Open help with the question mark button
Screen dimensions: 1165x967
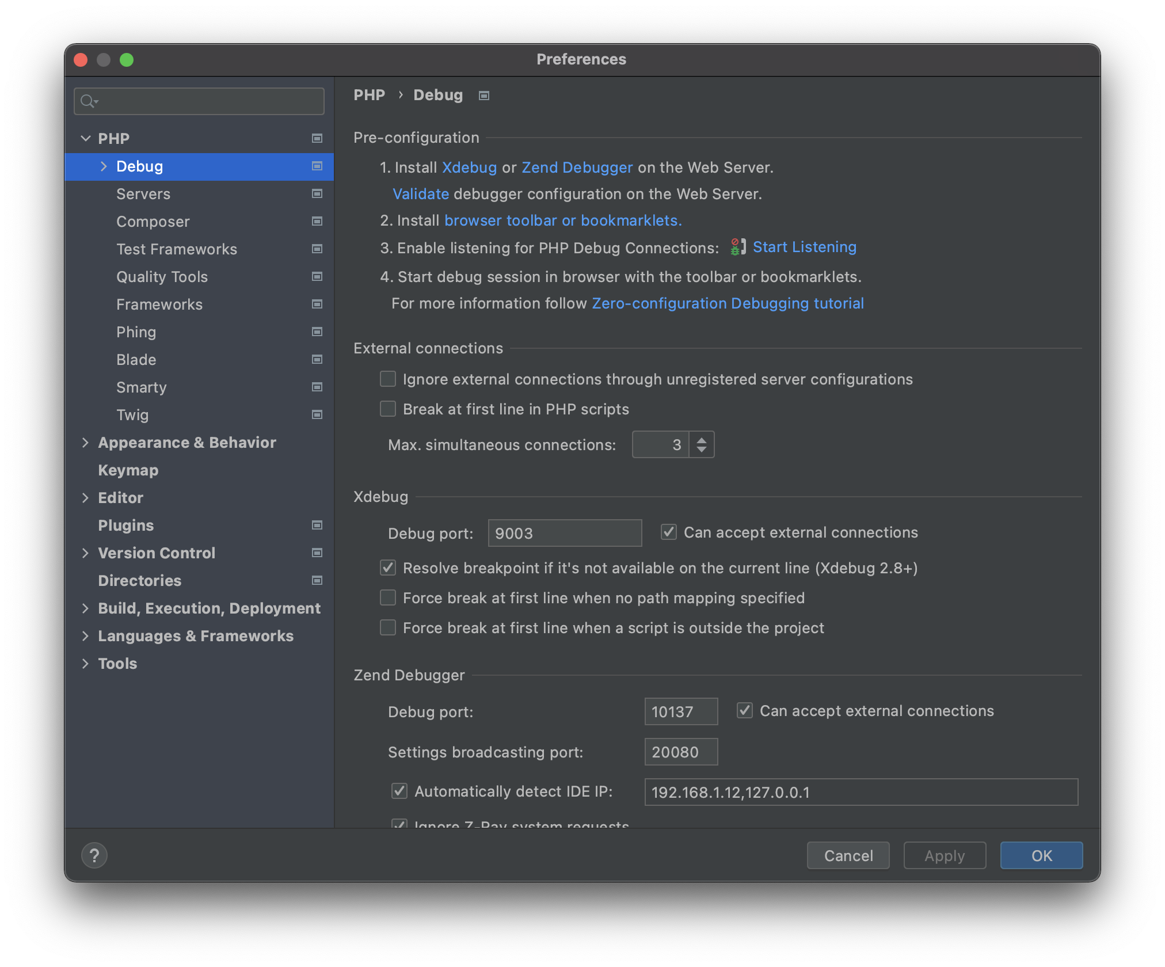pos(94,855)
